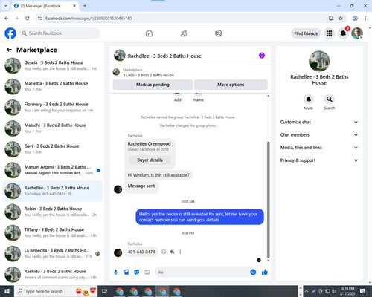Open the tab search dropdown arrow
The image size is (372, 297).
[x=6, y=6]
